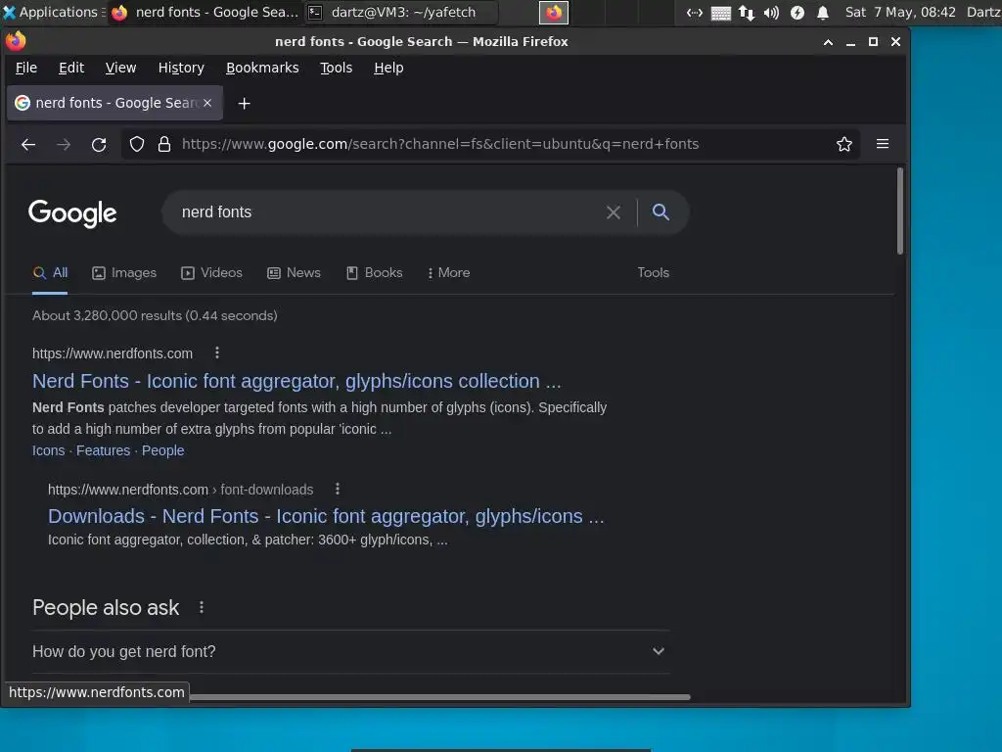Follow the Icons sitelink
This screenshot has height=752, width=1002.
coord(49,450)
